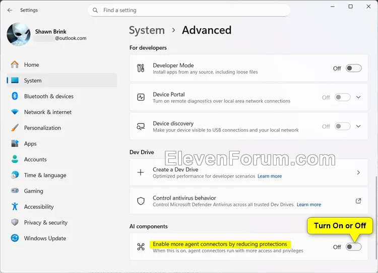Click the shield icon for antivirus behavior

pyautogui.click(x=141, y=201)
